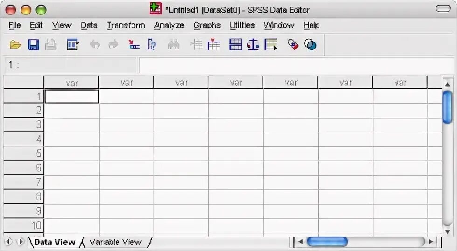Image resolution: width=457 pixels, height=251 pixels.
Task: Click the horizontal scrollbar blue thumb
Action: pyautogui.click(x=327, y=241)
